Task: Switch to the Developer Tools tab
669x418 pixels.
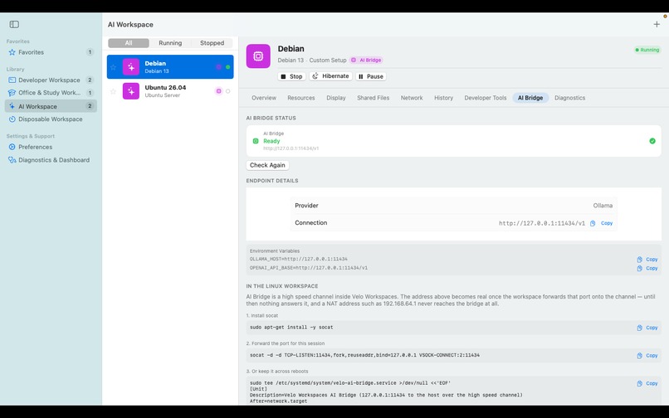Action: tap(485, 98)
